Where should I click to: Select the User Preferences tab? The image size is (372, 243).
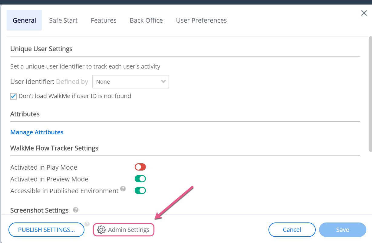click(201, 20)
